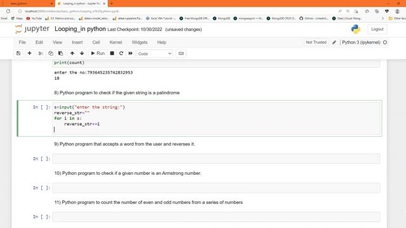Expand the bookmarks overflow chevron

[x=383, y=18]
